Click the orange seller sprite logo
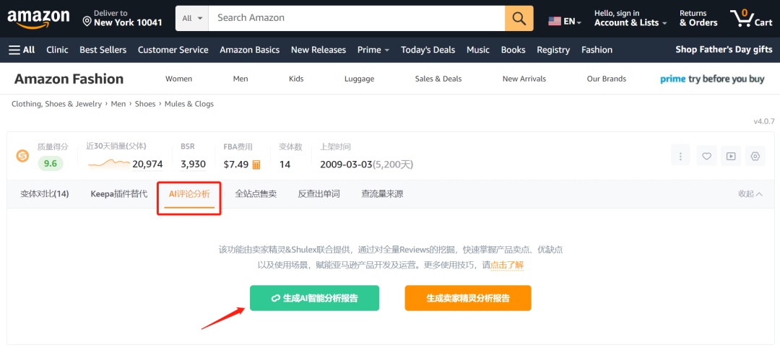Image resolution: width=780 pixels, height=350 pixels. point(23,156)
